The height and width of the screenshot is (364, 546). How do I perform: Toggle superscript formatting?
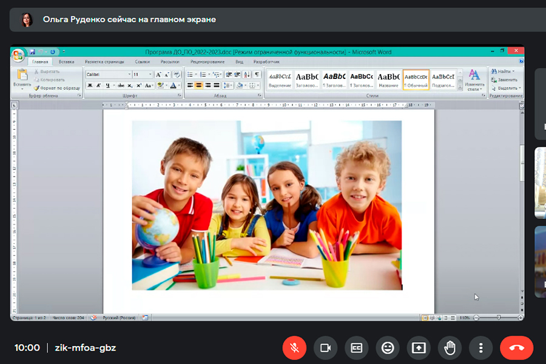[138, 86]
